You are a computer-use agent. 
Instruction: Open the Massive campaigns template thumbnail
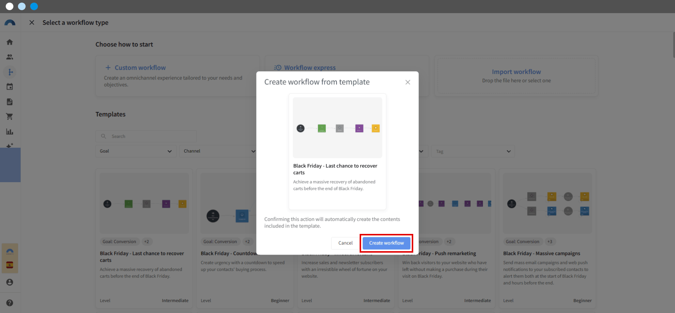(x=547, y=204)
